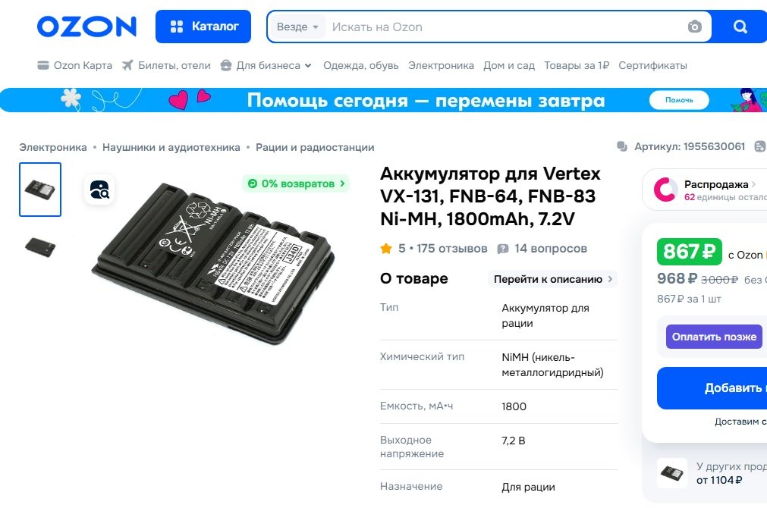Image resolution: width=767 pixels, height=508 pixels.
Task: Expand the 0% возвратов badge
Action: point(296,183)
